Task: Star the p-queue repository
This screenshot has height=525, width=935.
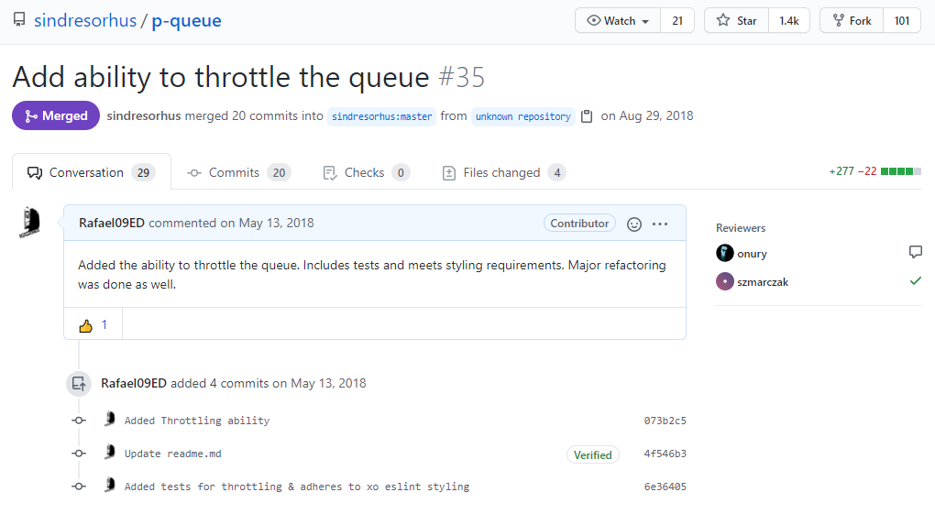Action: (x=736, y=21)
